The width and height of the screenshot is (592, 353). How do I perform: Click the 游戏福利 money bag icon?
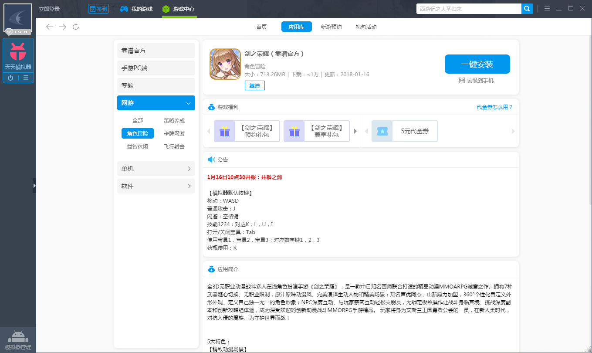tap(211, 107)
